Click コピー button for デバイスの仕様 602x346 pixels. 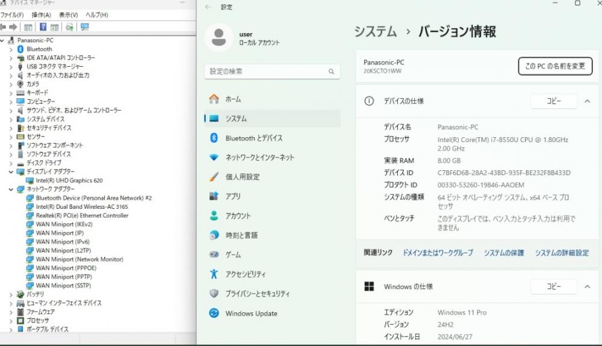coord(554,101)
